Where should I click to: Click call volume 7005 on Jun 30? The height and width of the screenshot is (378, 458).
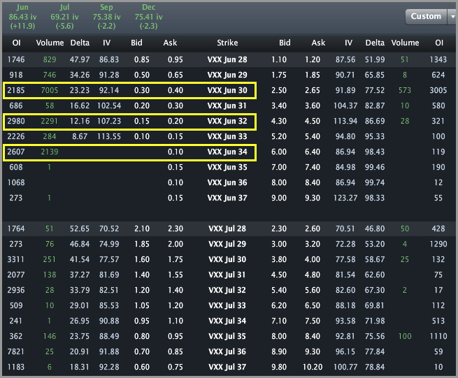tap(50, 91)
